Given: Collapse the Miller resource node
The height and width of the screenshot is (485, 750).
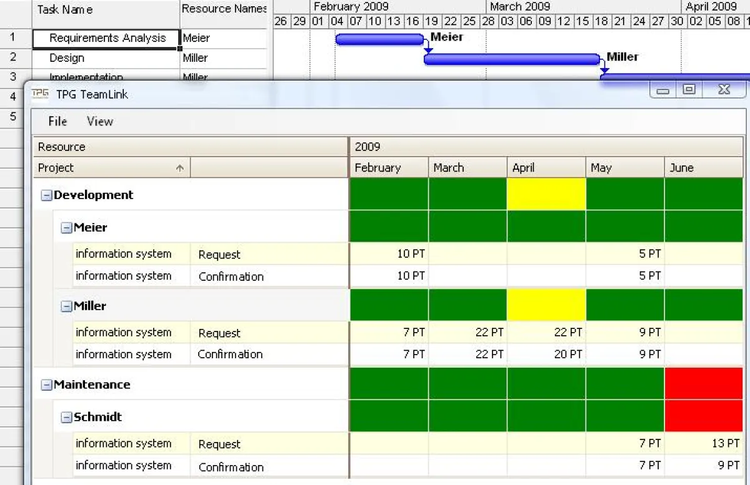Looking at the screenshot, I should [66, 306].
